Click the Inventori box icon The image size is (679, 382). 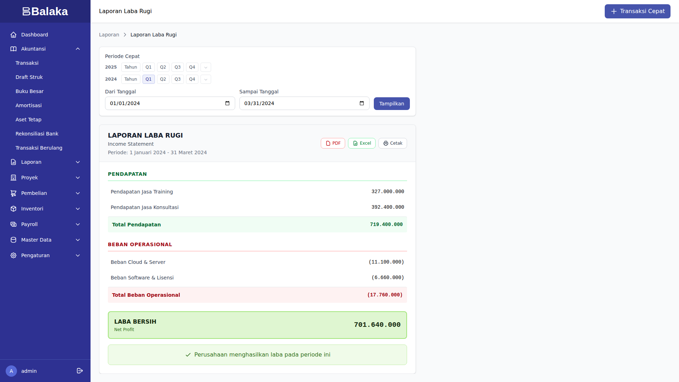(13, 209)
